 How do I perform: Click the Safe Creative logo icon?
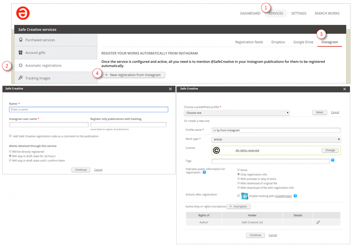[23, 13]
